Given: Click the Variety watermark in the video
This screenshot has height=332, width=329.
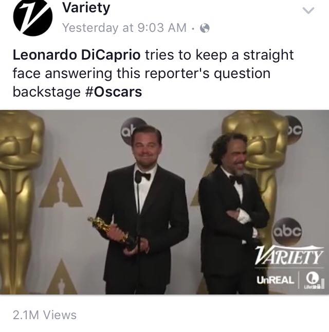Looking at the screenshot, I should click(289, 255).
